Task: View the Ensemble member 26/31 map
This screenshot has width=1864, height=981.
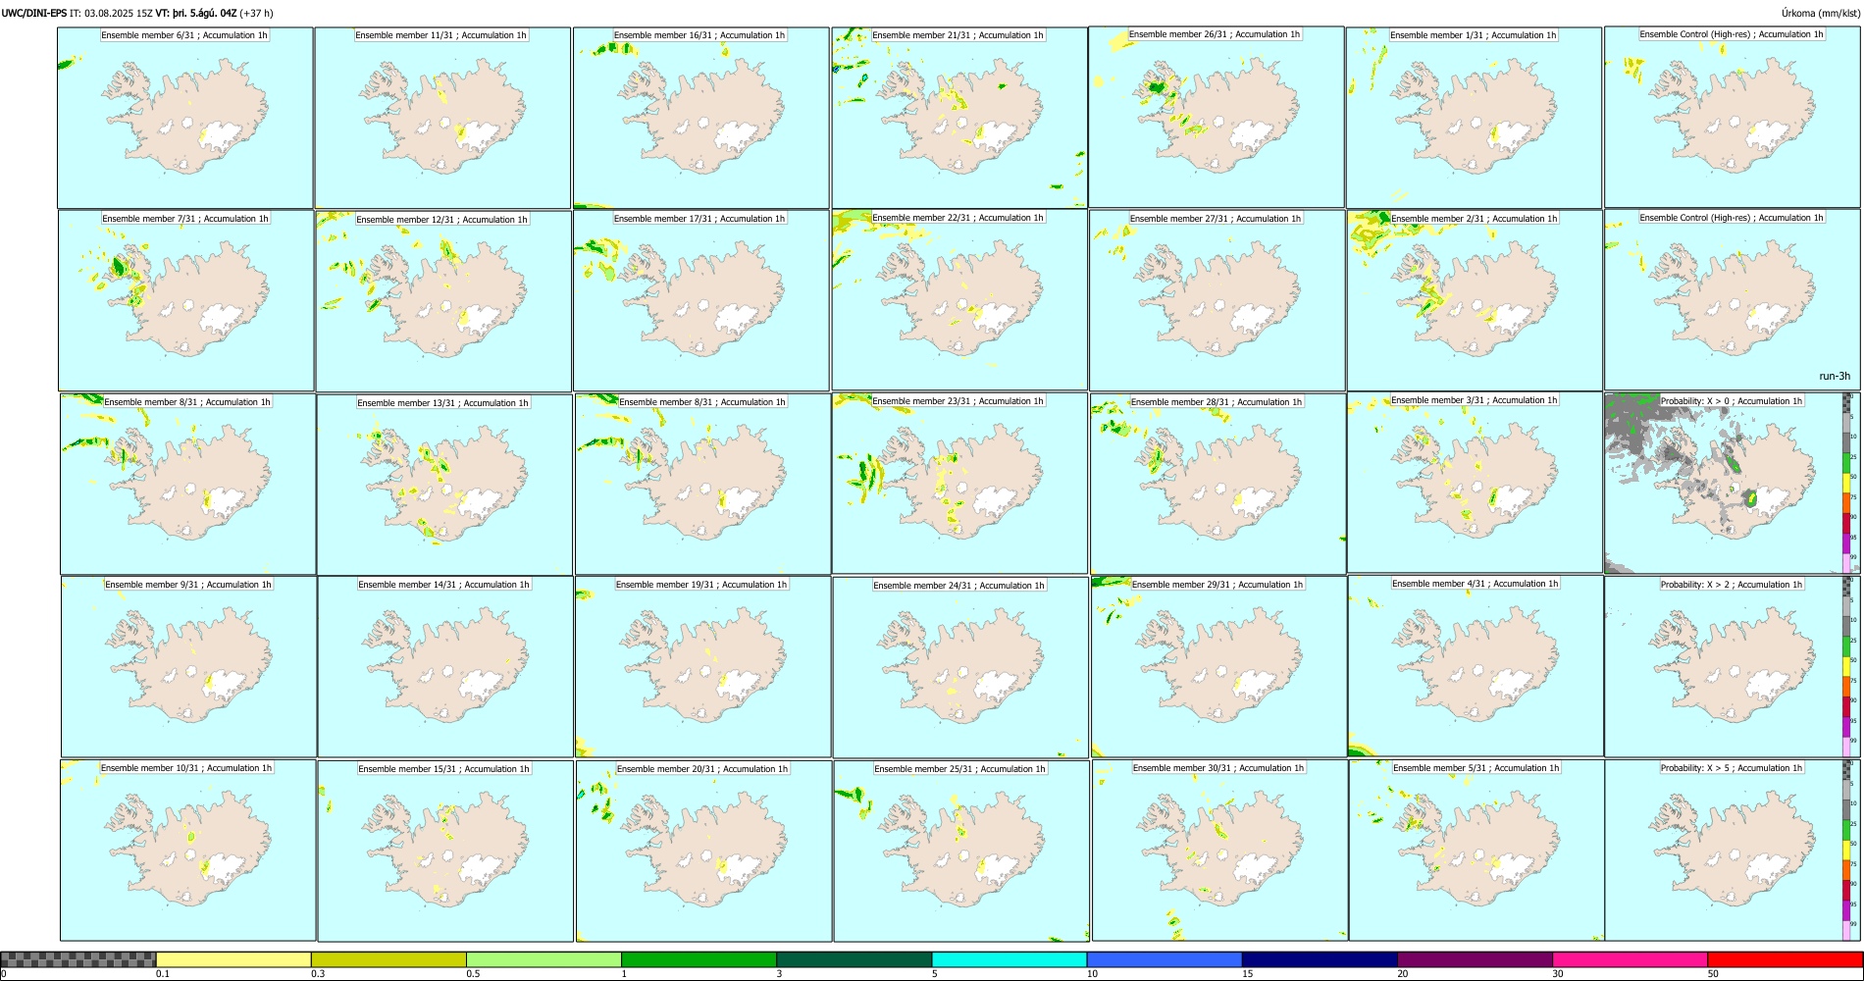Action: (1217, 117)
